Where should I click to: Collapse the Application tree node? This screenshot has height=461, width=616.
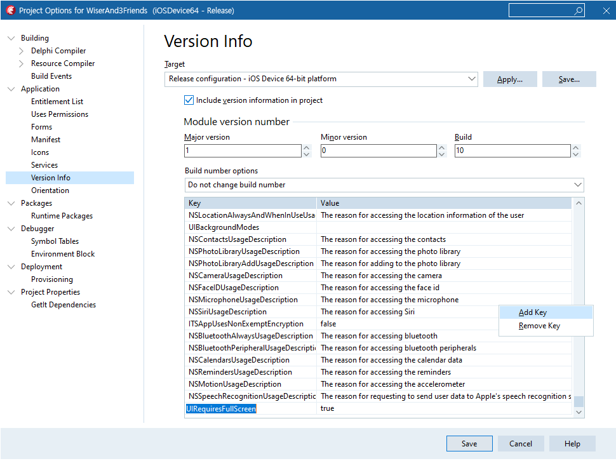click(x=11, y=89)
